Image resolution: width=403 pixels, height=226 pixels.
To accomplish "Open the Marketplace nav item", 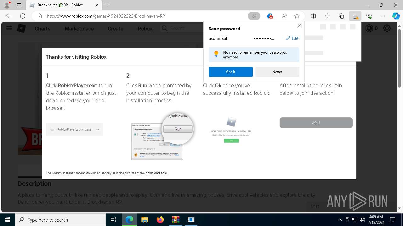I will coord(79,29).
